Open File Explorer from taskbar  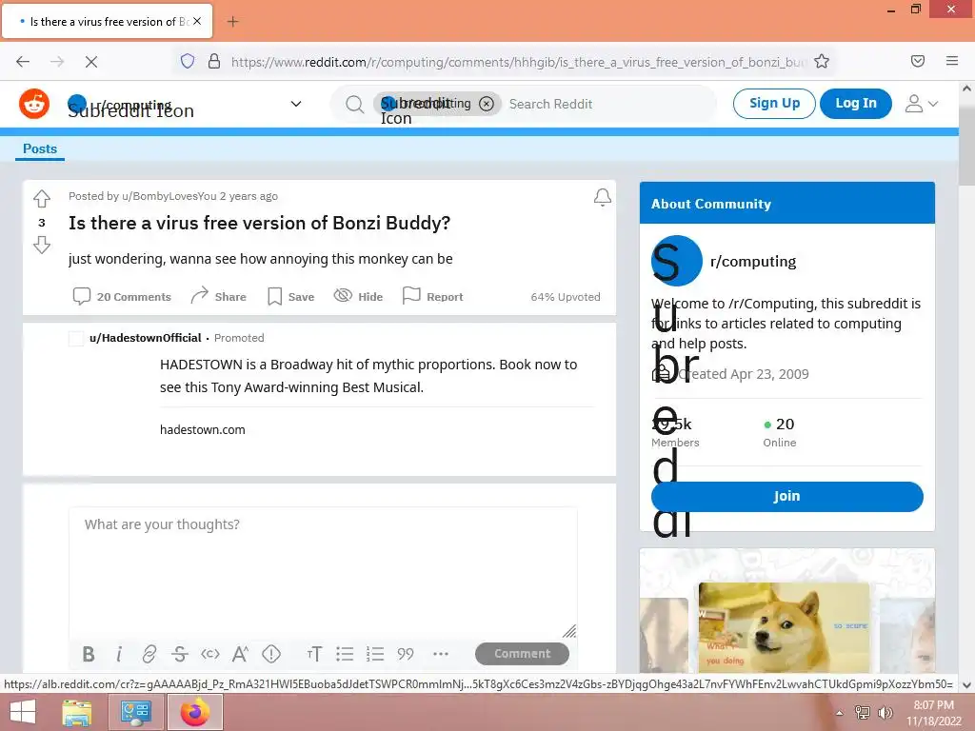pos(77,712)
